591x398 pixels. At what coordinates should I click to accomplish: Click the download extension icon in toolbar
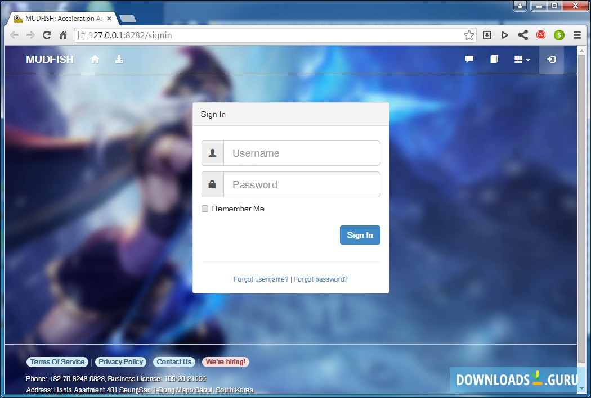pos(487,35)
